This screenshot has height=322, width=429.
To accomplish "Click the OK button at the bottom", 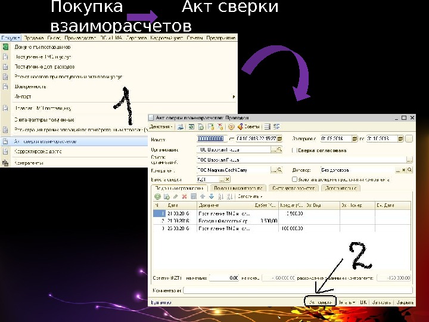I will click(363, 302).
